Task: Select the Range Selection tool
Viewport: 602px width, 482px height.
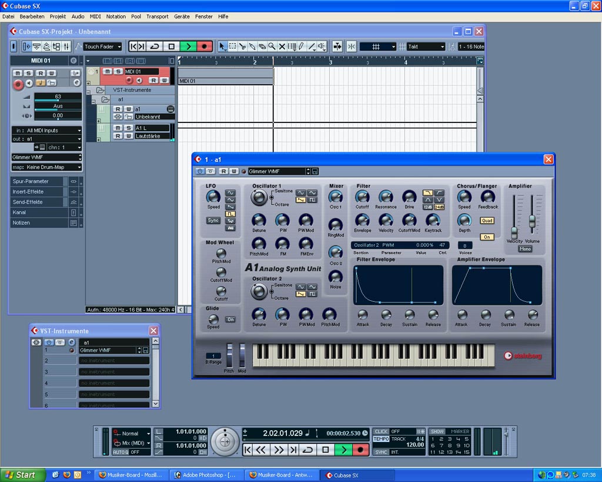Action: click(233, 46)
